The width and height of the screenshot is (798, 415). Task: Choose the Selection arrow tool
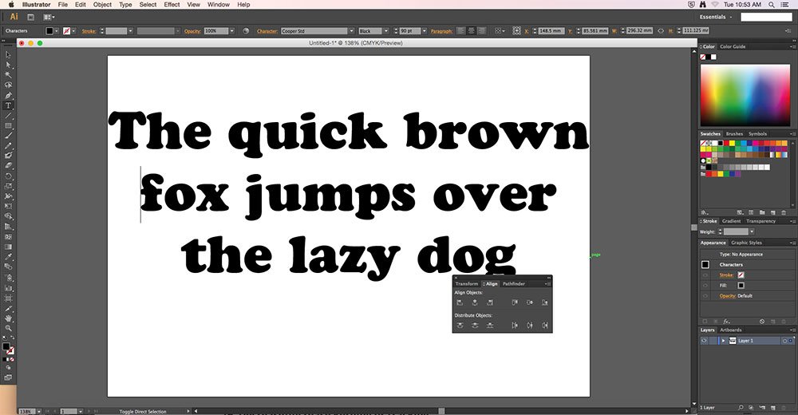pos(8,54)
